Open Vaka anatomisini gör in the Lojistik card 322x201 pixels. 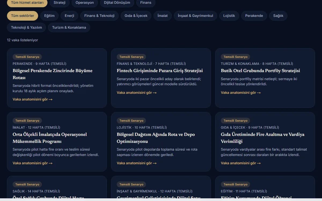[137, 163]
